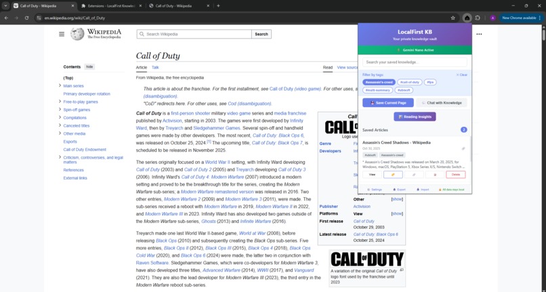This screenshot has width=546, height=292.
Task: Select the Read view tab
Action: click(x=328, y=68)
